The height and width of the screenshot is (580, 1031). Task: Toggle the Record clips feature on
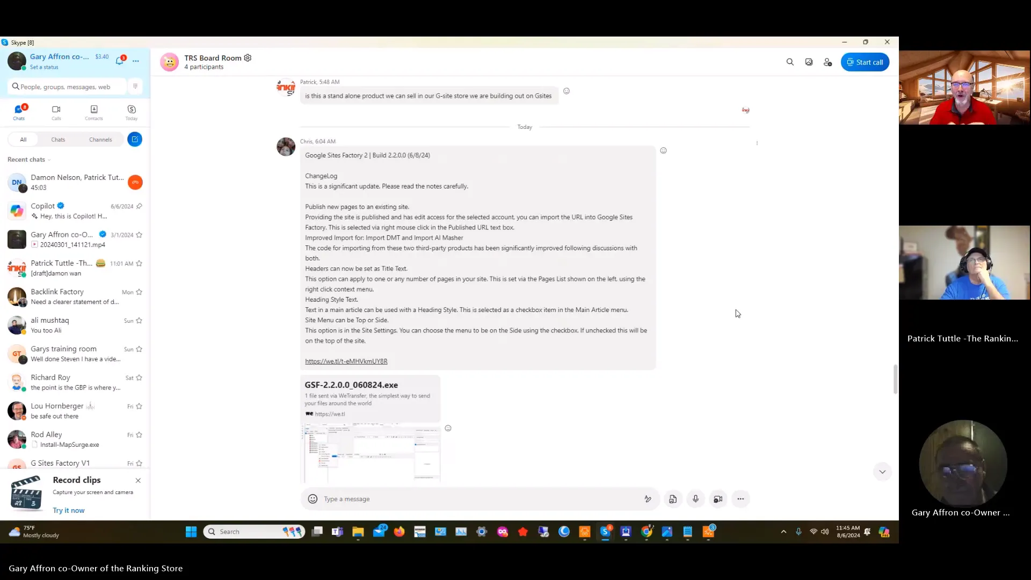69,510
